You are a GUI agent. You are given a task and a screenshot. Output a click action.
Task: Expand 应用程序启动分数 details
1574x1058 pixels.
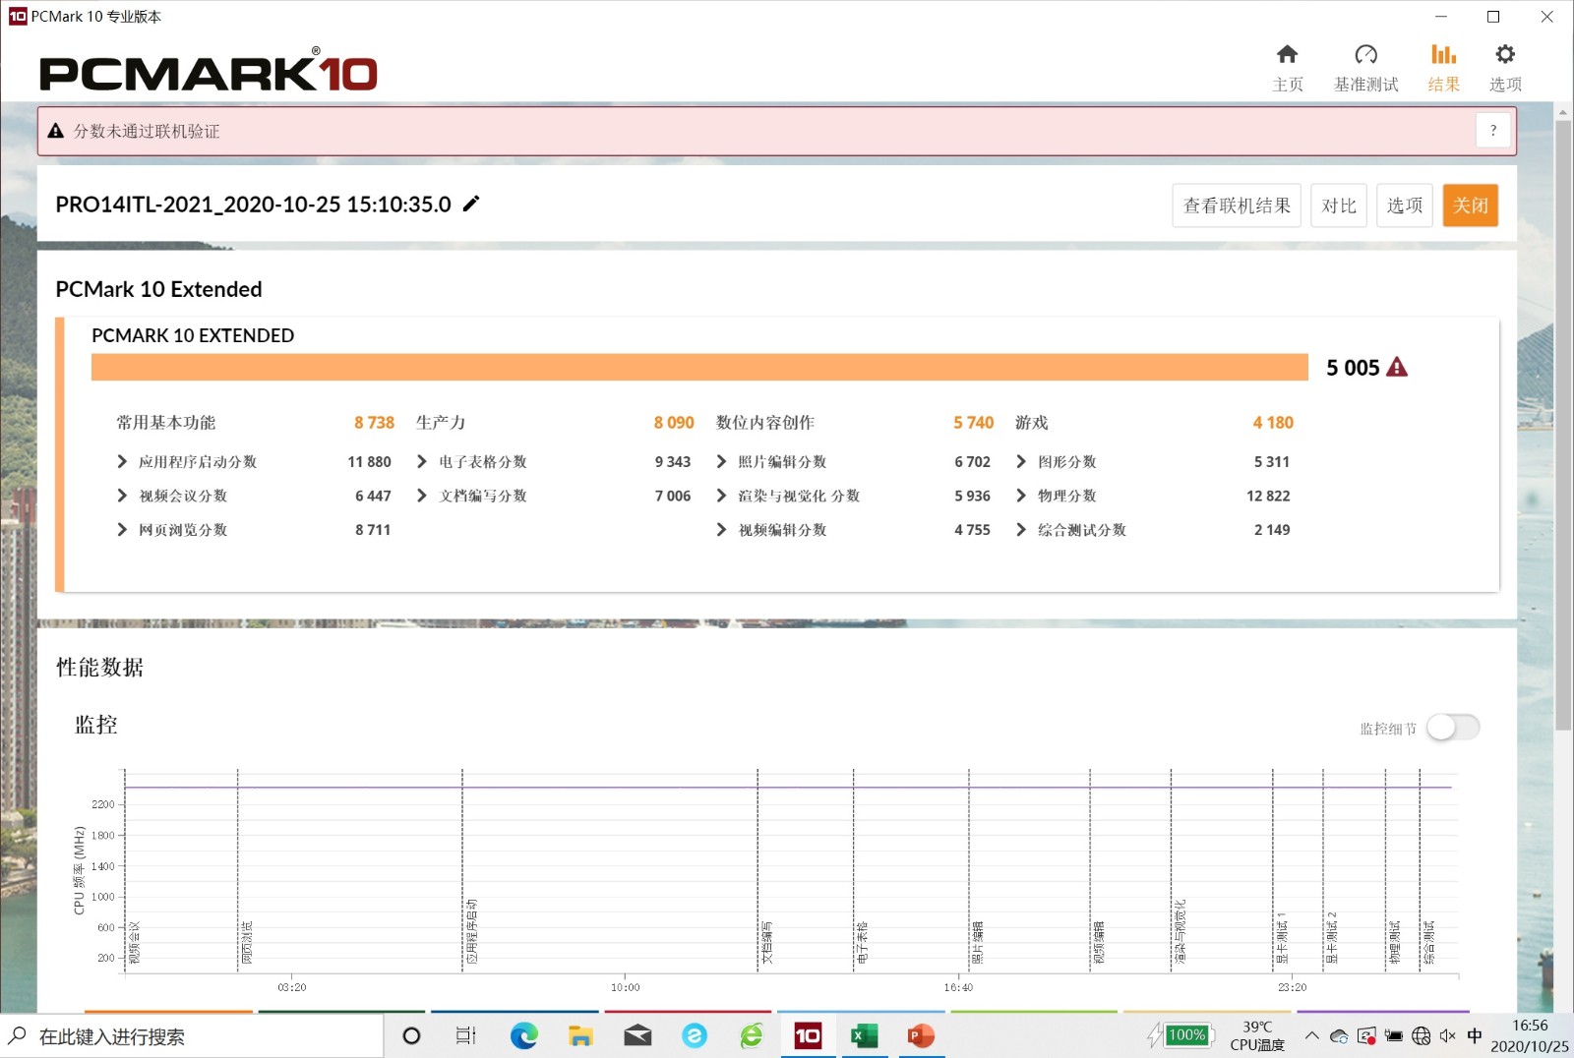[121, 461]
